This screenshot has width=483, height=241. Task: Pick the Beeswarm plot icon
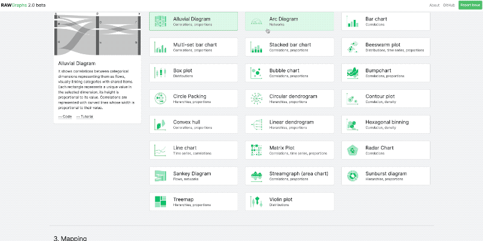(353, 47)
